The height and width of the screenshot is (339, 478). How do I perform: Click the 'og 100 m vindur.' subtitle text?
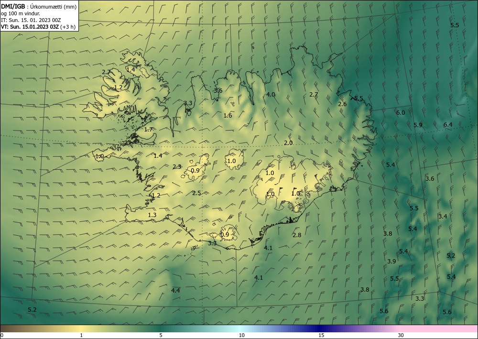pos(21,13)
